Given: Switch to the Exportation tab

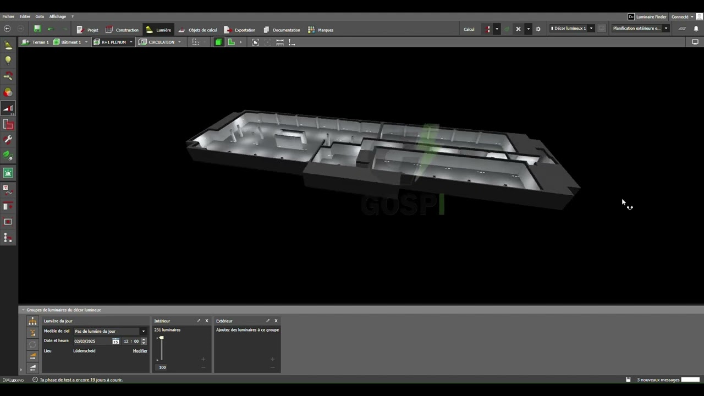Looking at the screenshot, I should pos(240,30).
